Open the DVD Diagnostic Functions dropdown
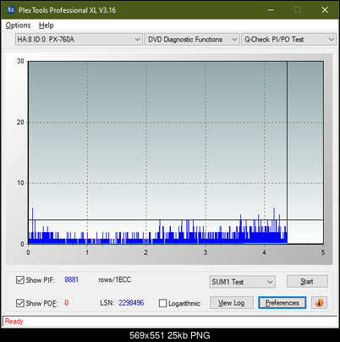Viewport: 340px width, 342px height. 192,40
